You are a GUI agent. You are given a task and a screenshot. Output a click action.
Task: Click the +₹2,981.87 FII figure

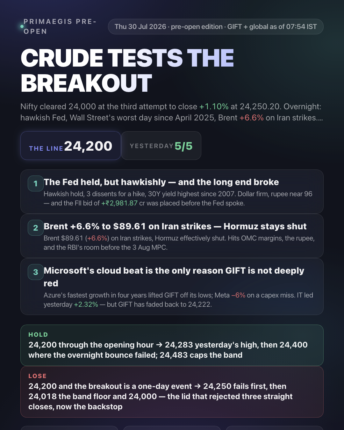[x=119, y=203]
